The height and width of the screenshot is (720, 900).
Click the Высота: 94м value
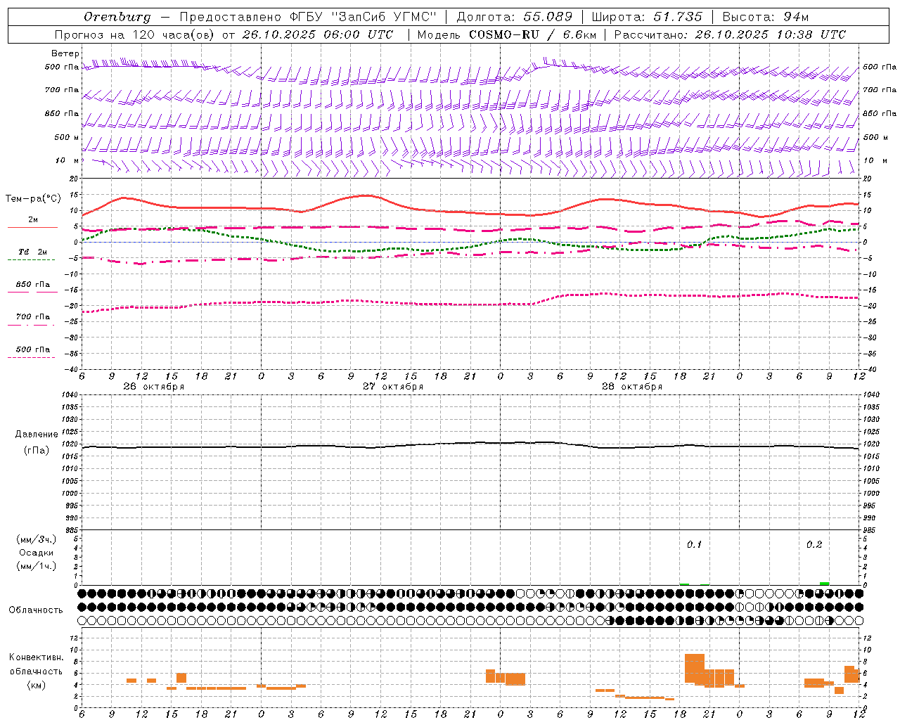[x=766, y=17]
